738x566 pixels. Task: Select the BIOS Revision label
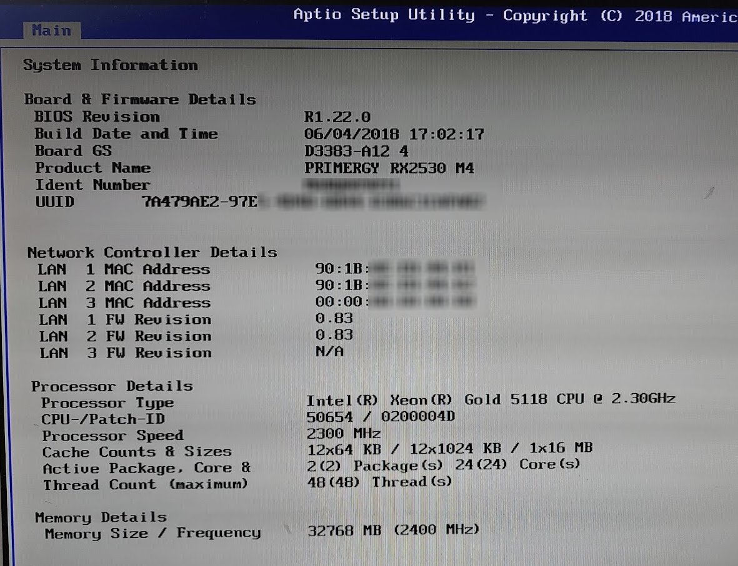coord(97,117)
